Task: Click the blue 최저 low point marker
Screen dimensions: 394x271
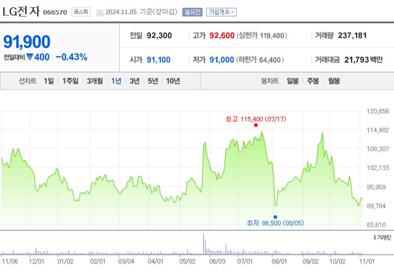Action: click(x=275, y=217)
